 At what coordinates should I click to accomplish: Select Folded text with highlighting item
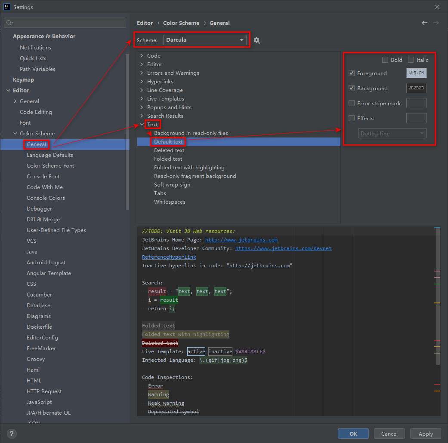[x=189, y=168]
